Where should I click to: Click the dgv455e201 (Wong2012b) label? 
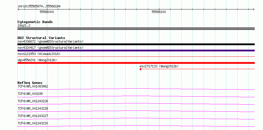(x=37, y=60)
